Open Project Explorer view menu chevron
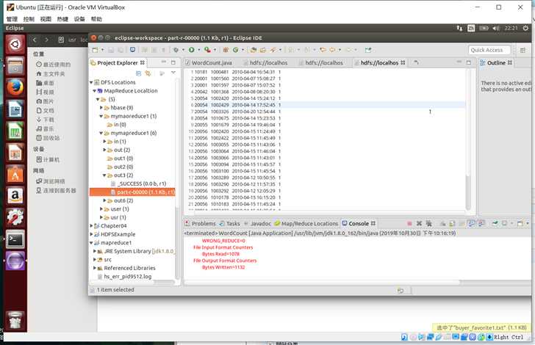Viewport: 535px width, 345px height. 173,73
